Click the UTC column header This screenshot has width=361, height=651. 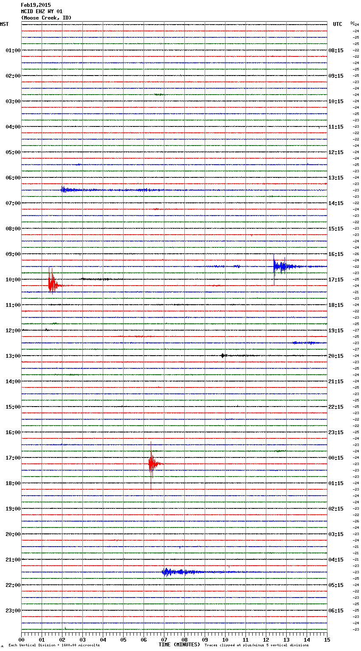tap(338, 24)
